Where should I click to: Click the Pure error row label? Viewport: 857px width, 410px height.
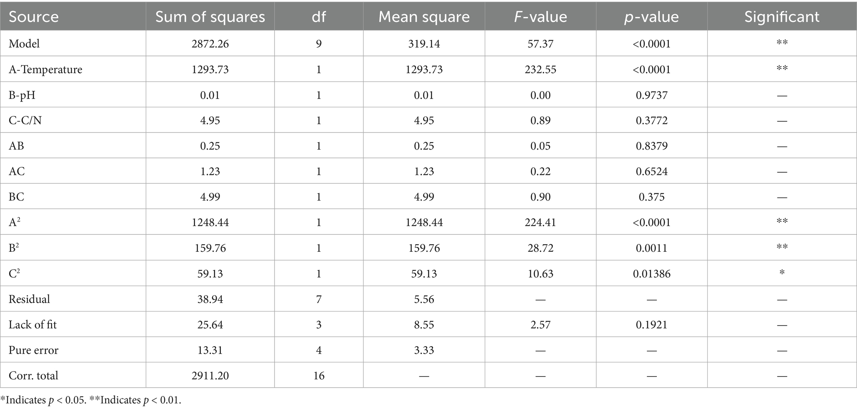34,350
